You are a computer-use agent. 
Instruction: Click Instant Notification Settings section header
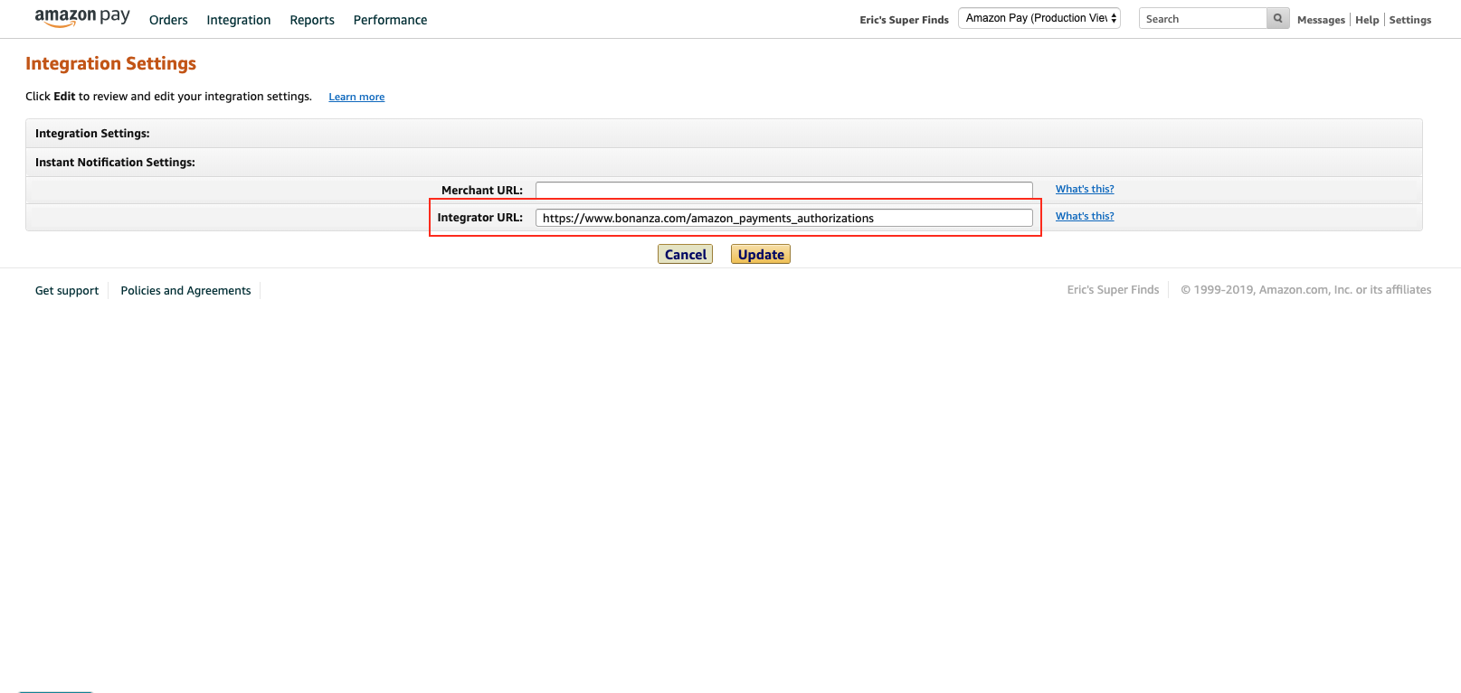(724, 162)
